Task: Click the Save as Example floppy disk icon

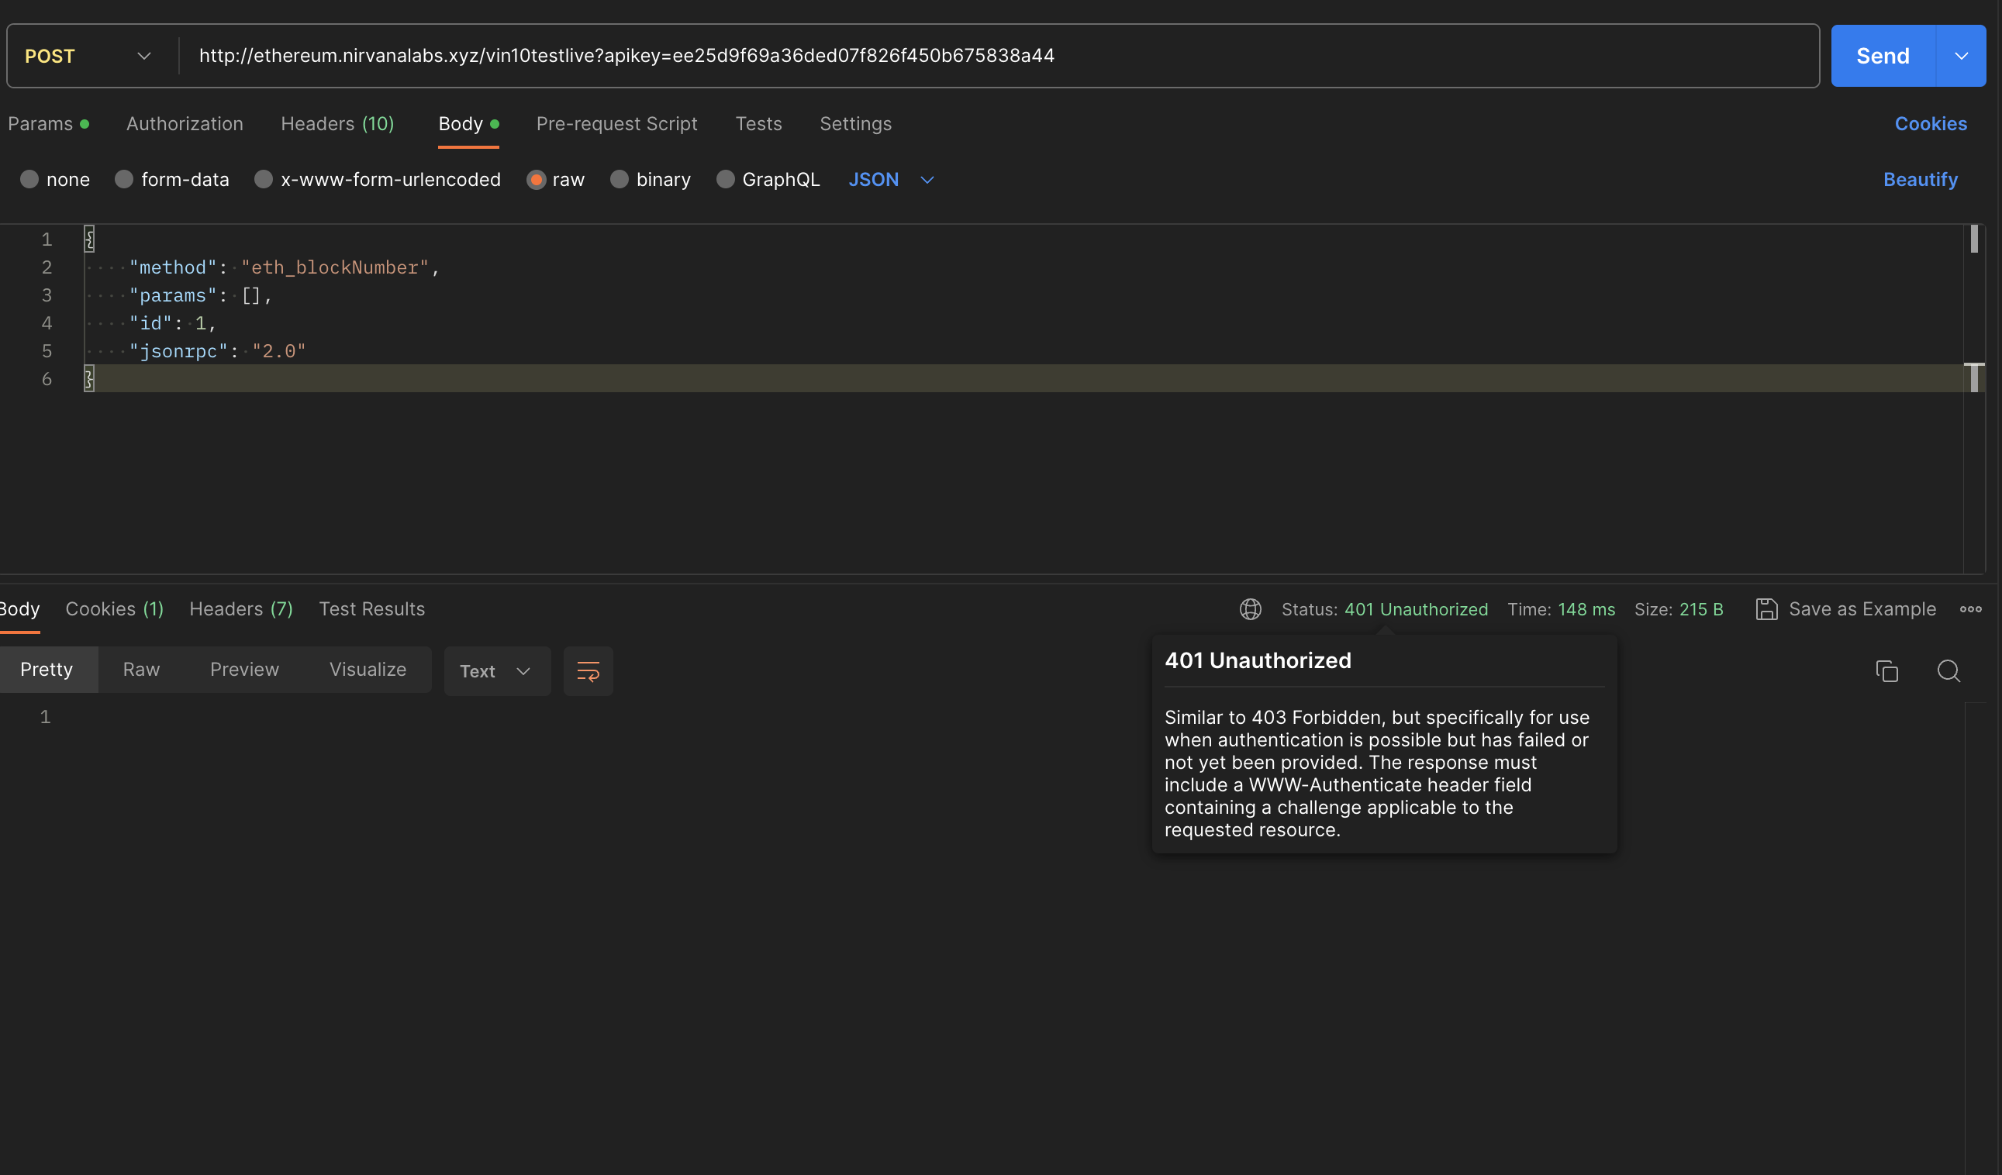Action: point(1766,609)
